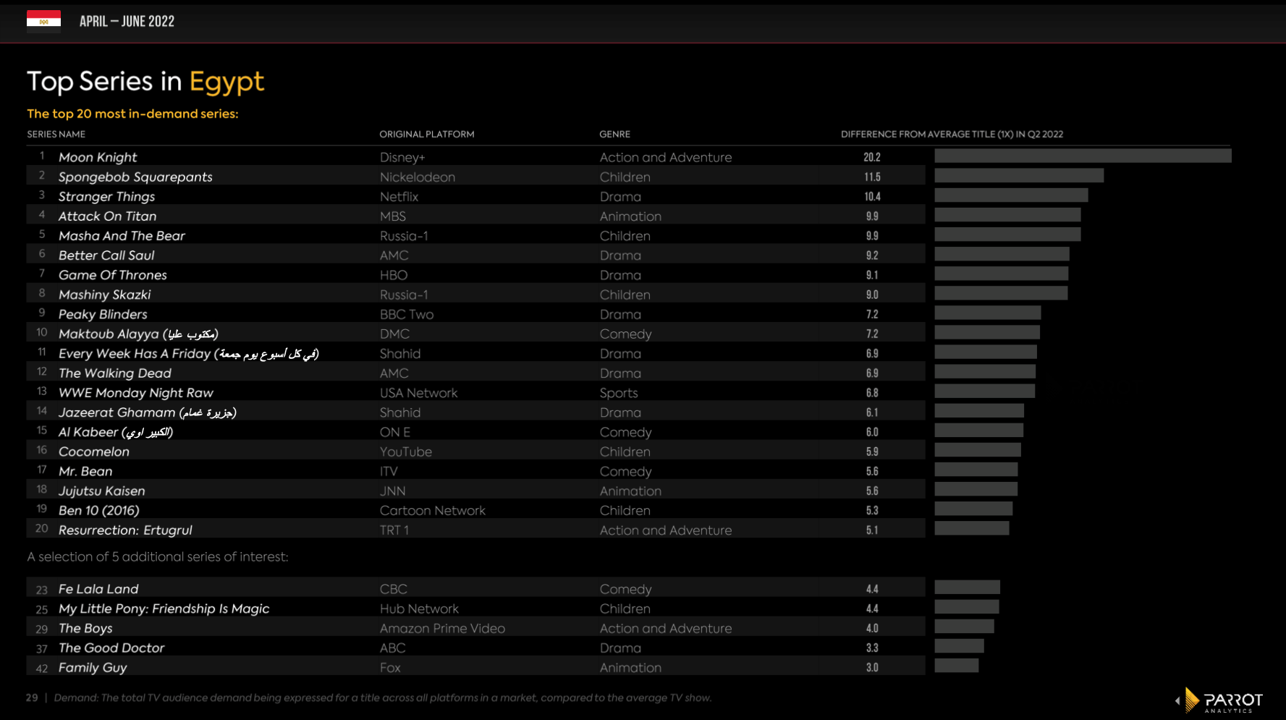
Task: Click the Moon Knight demand bar
Action: 1083,156
